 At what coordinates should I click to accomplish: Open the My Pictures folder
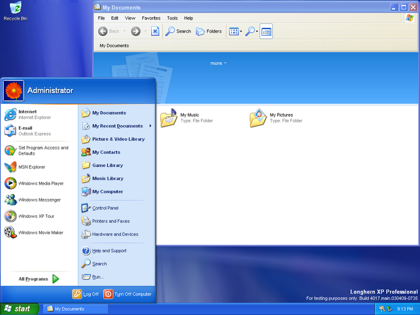[259, 118]
